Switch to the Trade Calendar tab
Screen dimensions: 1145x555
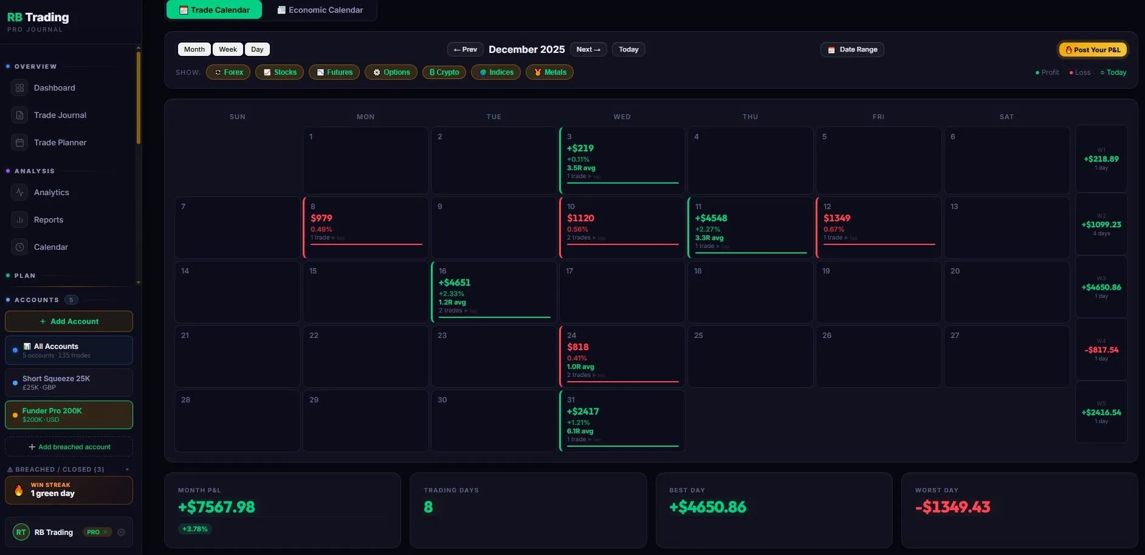tap(214, 10)
